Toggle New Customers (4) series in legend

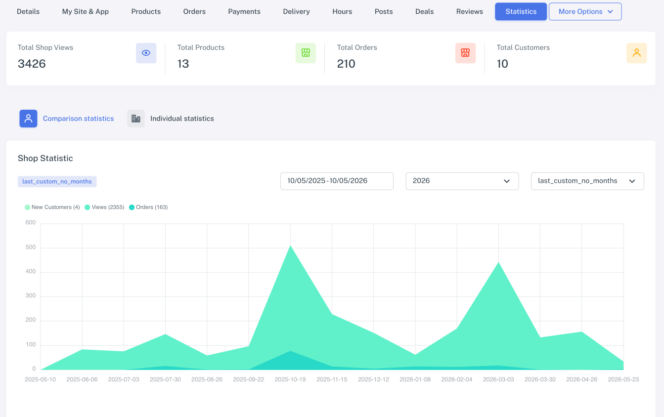point(52,208)
